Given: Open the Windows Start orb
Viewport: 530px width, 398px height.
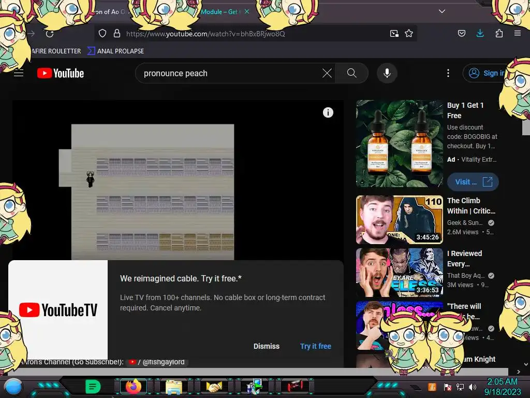Looking at the screenshot, I should [x=13, y=387].
